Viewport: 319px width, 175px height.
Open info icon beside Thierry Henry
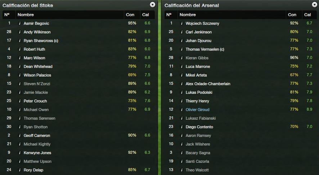pyautogui.click(x=182, y=101)
